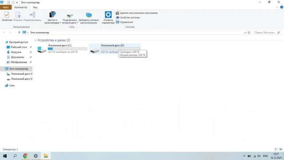This screenshot has width=284, height=160.
Task: Click the text 207 ГБ свободно из 236 ГБ
Action: [63, 52]
